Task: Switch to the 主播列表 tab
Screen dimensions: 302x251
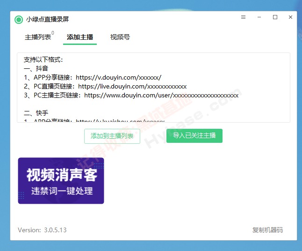Action: 38,37
